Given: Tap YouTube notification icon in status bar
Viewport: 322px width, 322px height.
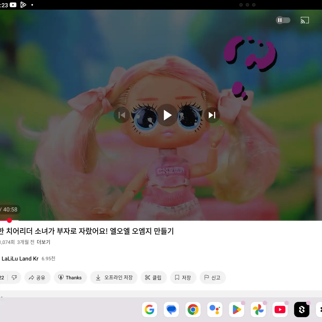Looking at the screenshot, I should tap(13, 5).
